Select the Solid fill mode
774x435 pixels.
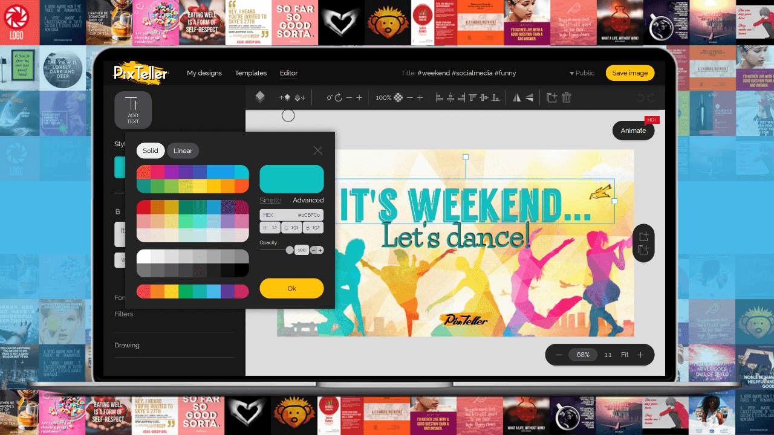pos(151,150)
